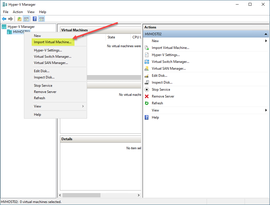Screen dimensions: 270x205
Task: Click the blue Help toolbar icon
Action: click(35, 19)
